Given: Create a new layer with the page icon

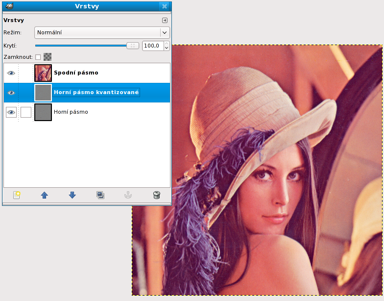Looking at the screenshot, I should [17, 195].
